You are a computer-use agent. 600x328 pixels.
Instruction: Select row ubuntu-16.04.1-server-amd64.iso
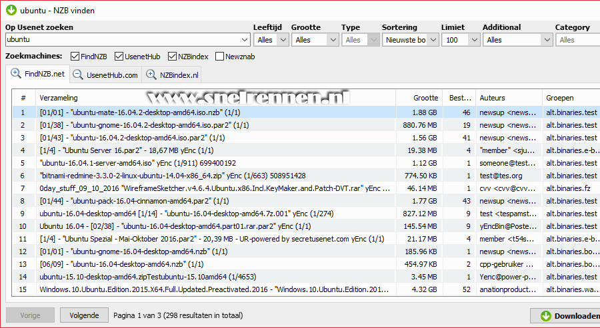[306, 162]
